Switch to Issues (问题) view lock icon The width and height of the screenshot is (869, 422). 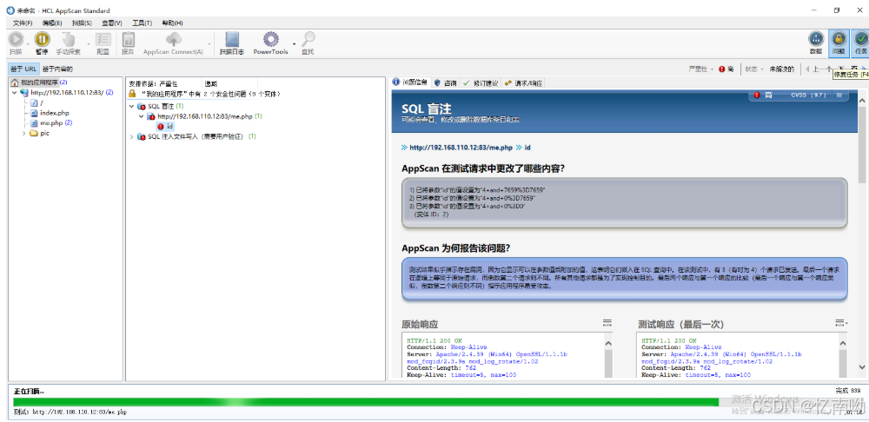point(839,39)
